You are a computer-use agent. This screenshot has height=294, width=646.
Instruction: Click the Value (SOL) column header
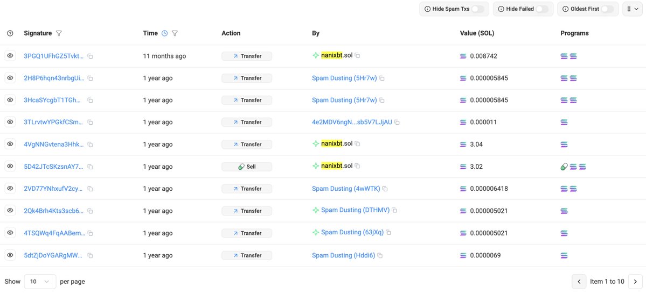477,33
